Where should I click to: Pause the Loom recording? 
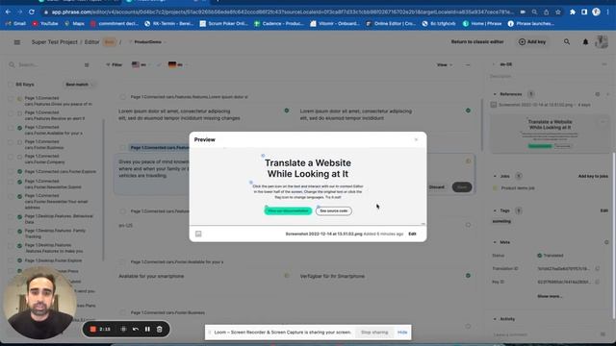pyautogui.click(x=147, y=329)
